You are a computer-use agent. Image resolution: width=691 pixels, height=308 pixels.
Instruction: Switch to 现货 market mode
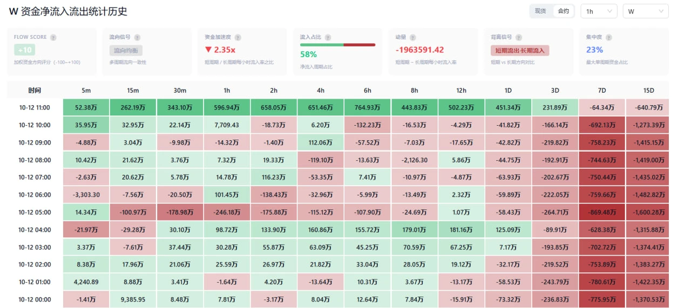pyautogui.click(x=540, y=11)
